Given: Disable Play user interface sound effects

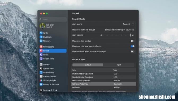Looking at the screenshot, I should click(132, 46).
